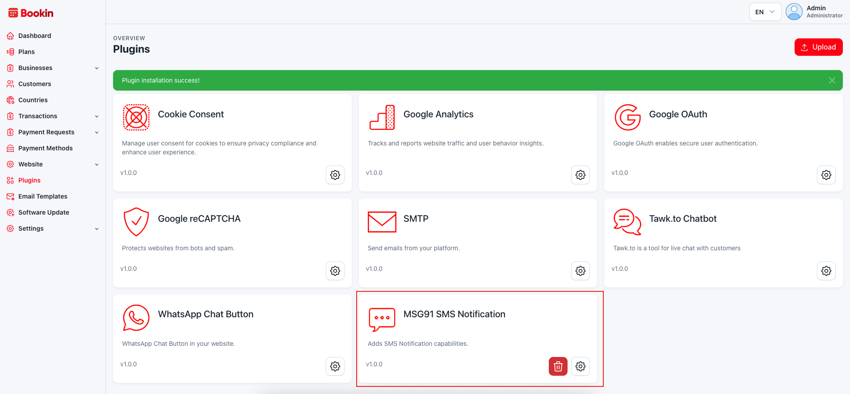Open Cookie Consent plugin settings gear
Screen dimensions: 850x394
click(x=335, y=175)
